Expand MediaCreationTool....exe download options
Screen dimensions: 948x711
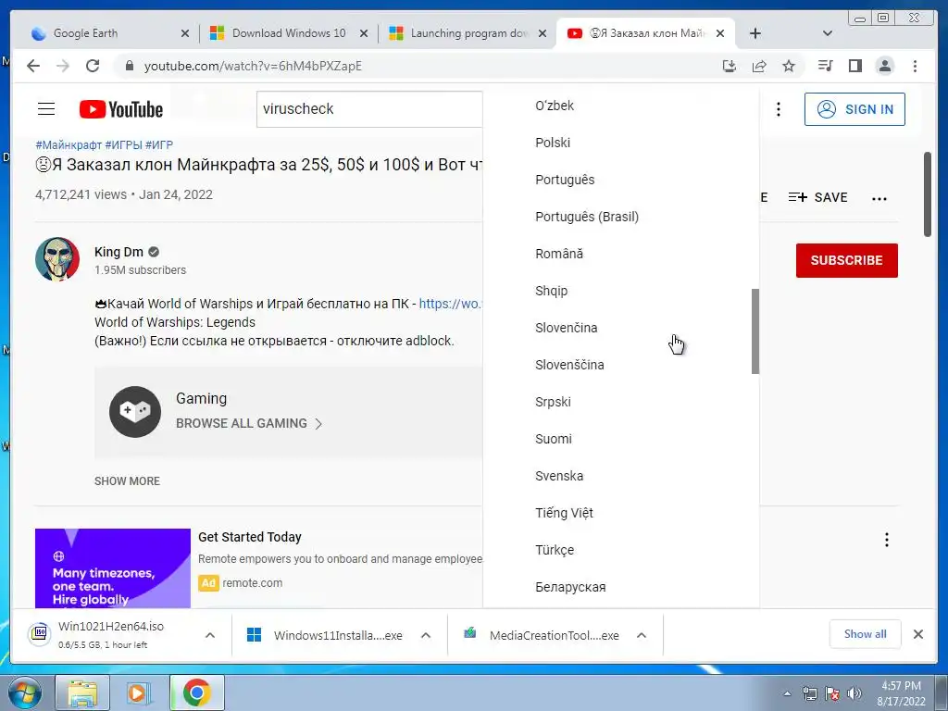point(642,635)
